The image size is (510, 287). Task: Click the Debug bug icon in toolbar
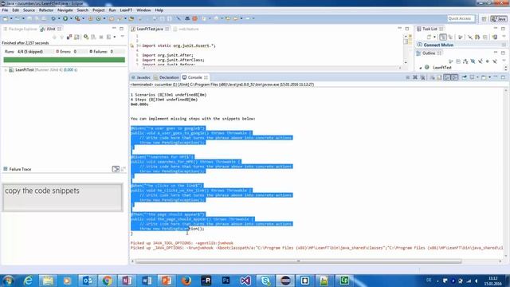coord(53,18)
